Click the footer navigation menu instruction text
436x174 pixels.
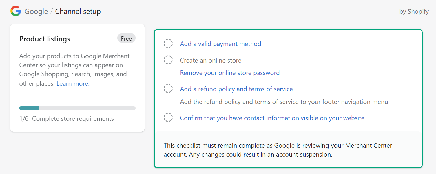coord(284,102)
